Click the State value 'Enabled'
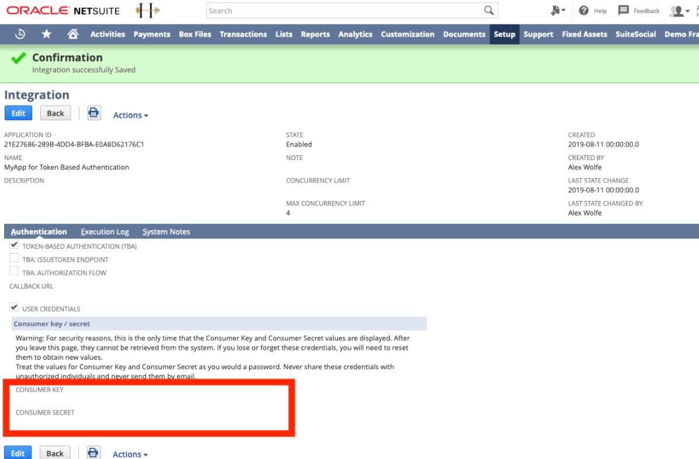Viewport: 699px width, 459px height. coord(298,144)
